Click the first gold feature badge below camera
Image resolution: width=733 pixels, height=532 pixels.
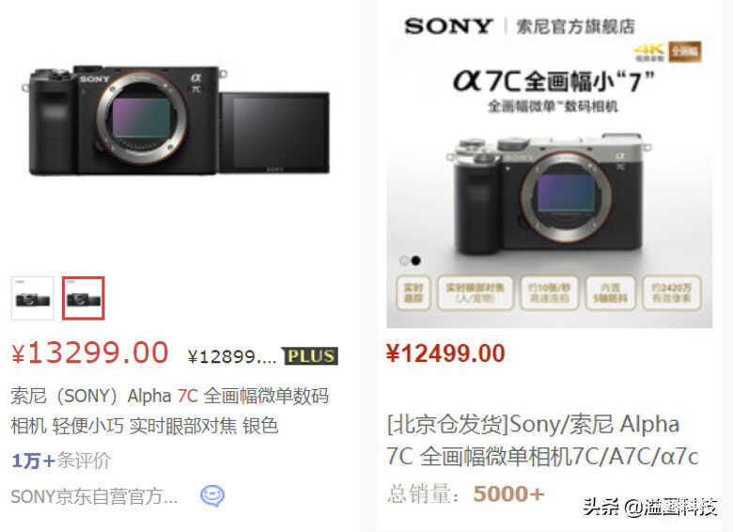tap(413, 292)
